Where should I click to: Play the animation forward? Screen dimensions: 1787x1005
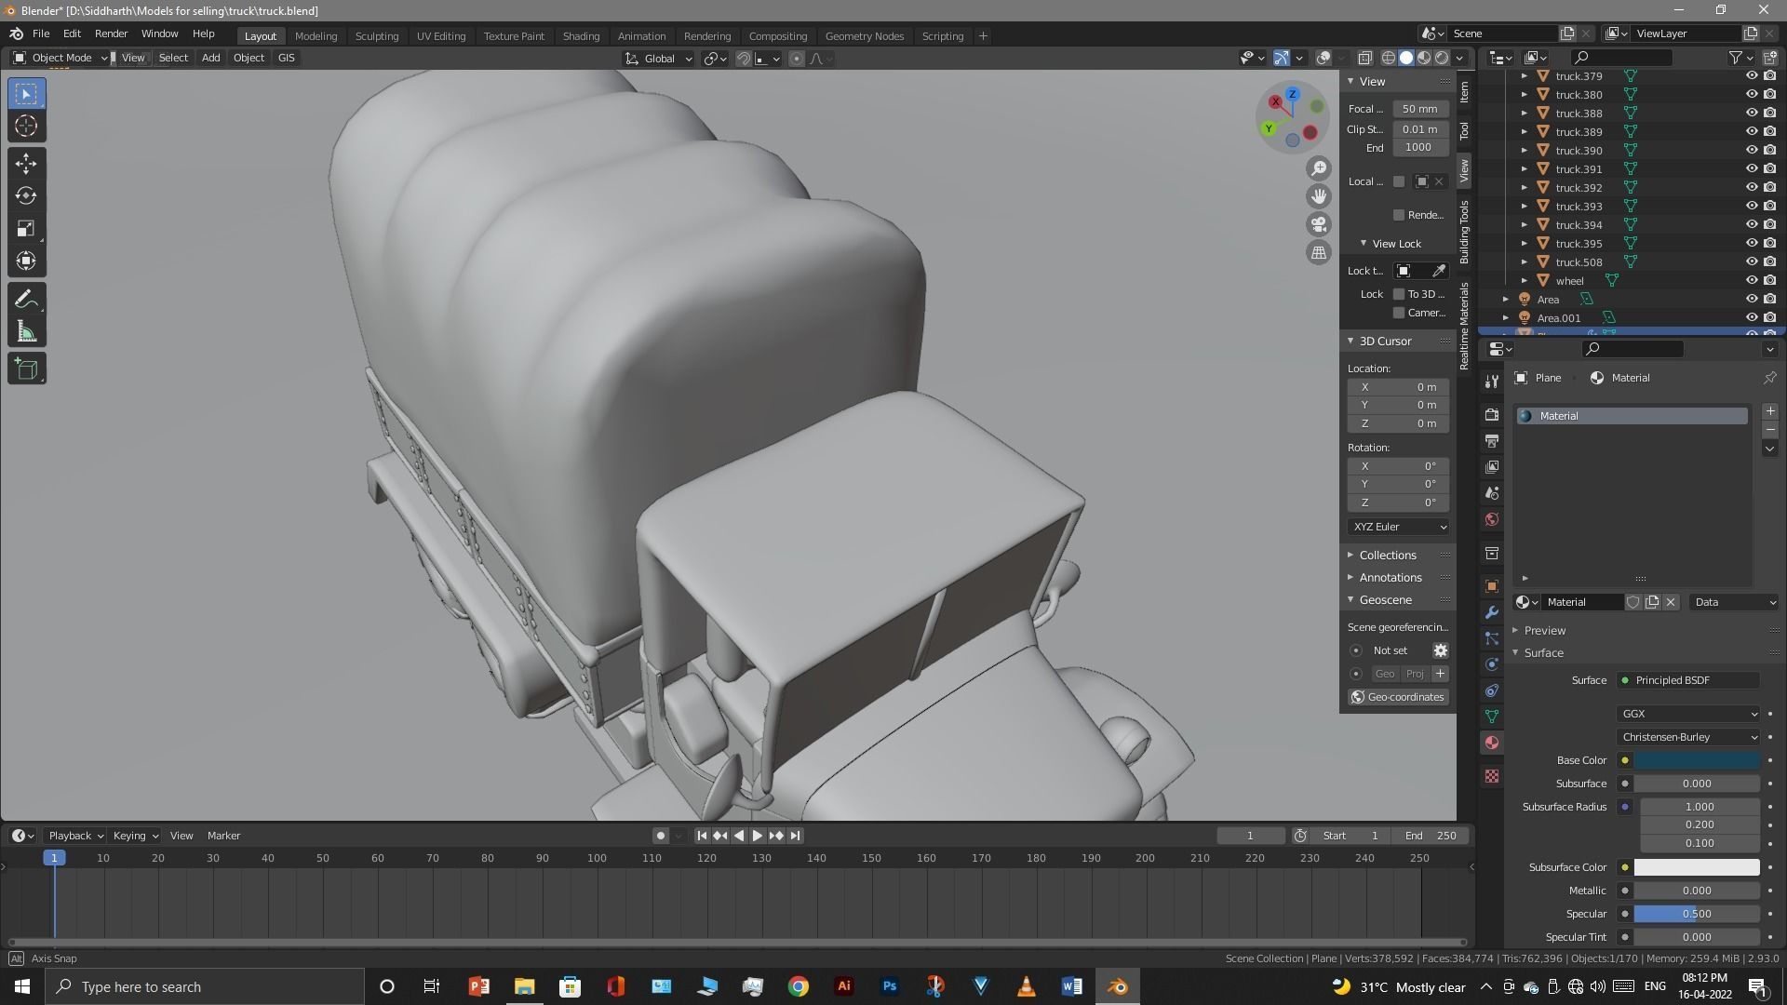pos(757,836)
